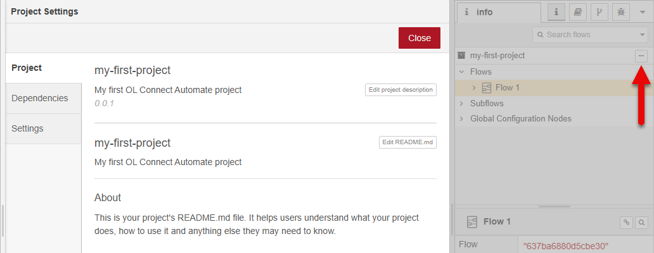654x253 pixels.
Task: Open the debug messages bug icon
Action: 620,11
